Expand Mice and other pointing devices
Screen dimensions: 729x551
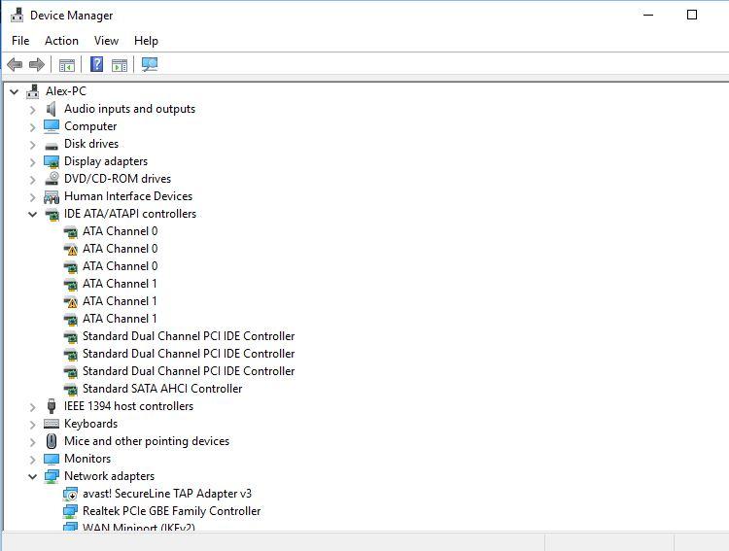[32, 442]
